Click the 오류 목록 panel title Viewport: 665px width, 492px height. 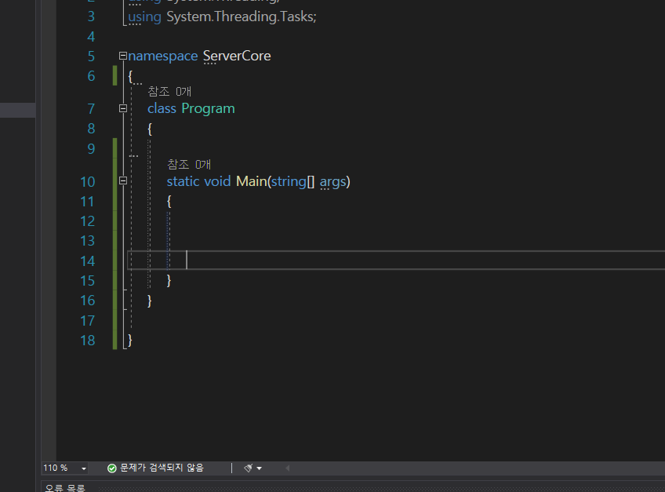(65, 488)
